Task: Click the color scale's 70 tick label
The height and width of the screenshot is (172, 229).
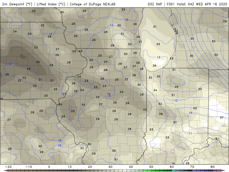Action: pos(192,167)
